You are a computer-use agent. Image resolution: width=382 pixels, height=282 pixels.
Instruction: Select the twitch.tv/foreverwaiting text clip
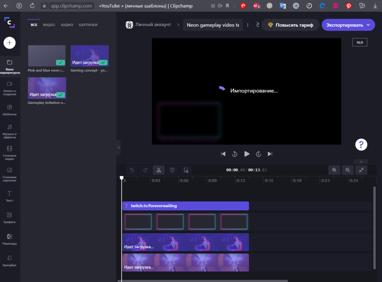coord(185,206)
